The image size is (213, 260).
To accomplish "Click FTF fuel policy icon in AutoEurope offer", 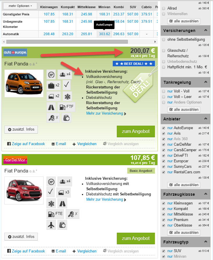I will [66, 107].
